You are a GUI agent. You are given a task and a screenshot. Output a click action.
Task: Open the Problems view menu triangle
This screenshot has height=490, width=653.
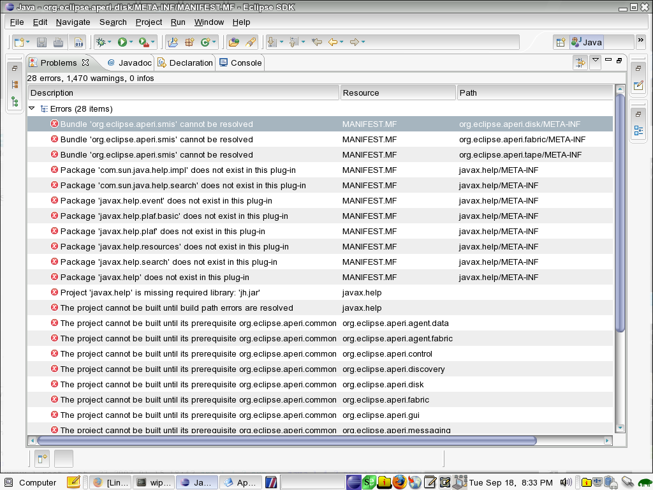pyautogui.click(x=596, y=61)
